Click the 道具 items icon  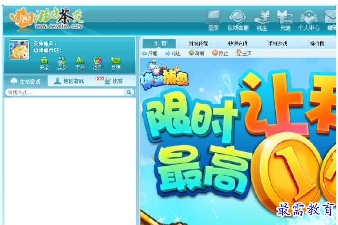pyautogui.click(x=97, y=63)
